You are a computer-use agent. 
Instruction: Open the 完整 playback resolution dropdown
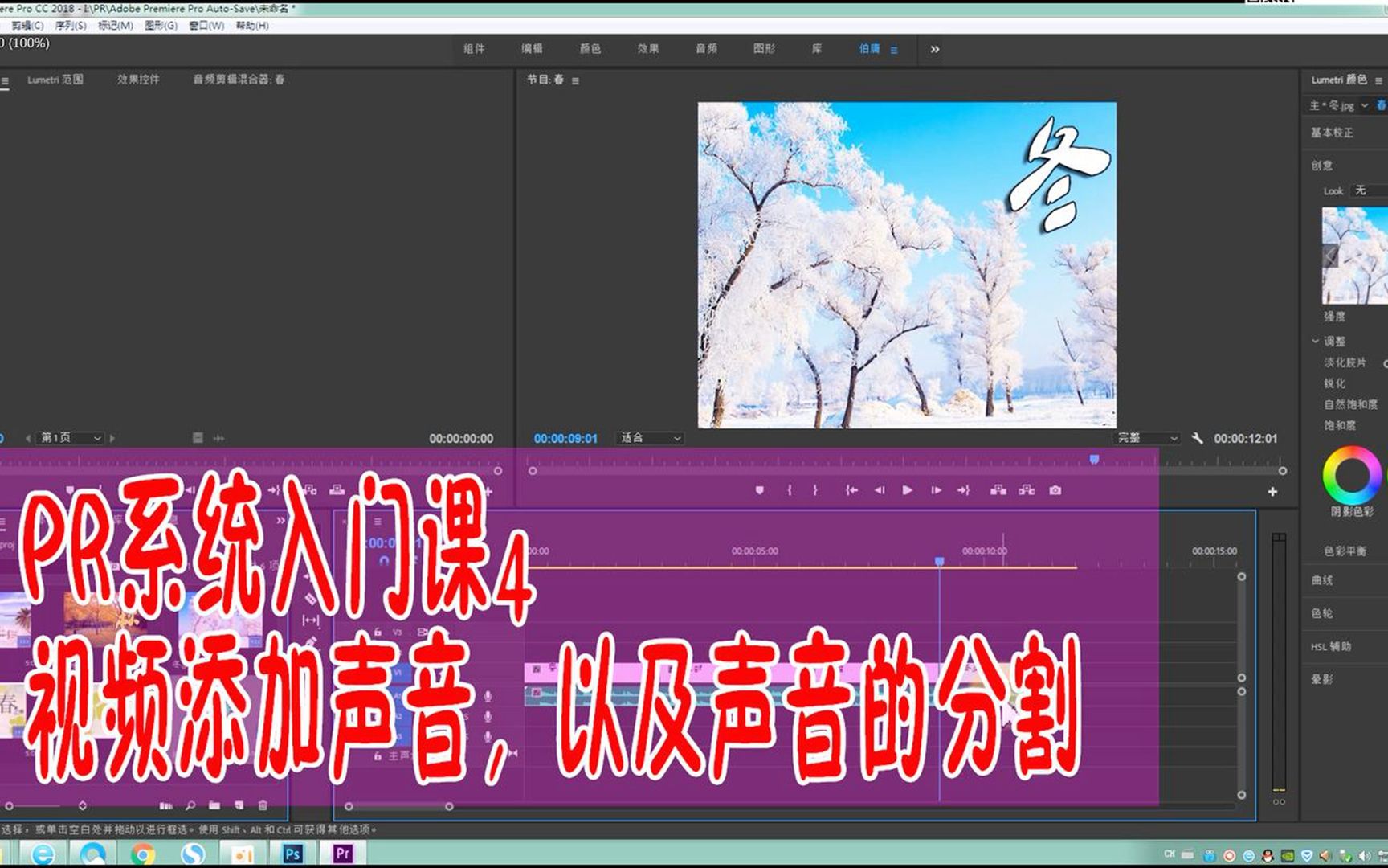point(1147,438)
